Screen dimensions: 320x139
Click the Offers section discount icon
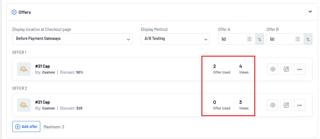tap(14, 12)
